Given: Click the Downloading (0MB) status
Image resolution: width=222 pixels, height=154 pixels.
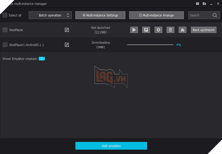Looking at the screenshot, I should click(100, 45).
